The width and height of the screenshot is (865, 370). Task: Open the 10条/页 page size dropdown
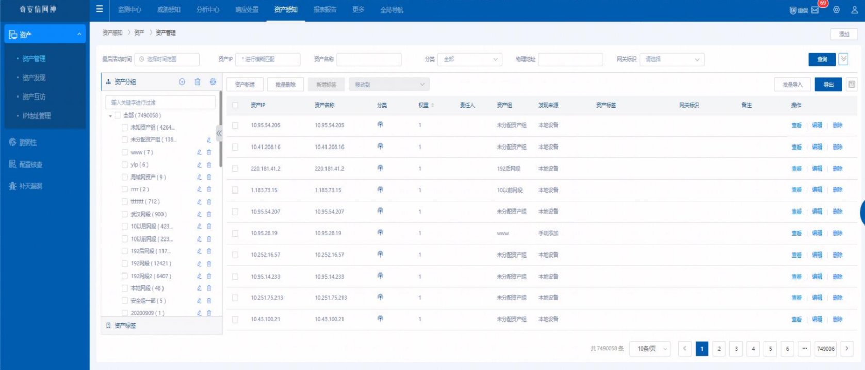(x=650, y=349)
